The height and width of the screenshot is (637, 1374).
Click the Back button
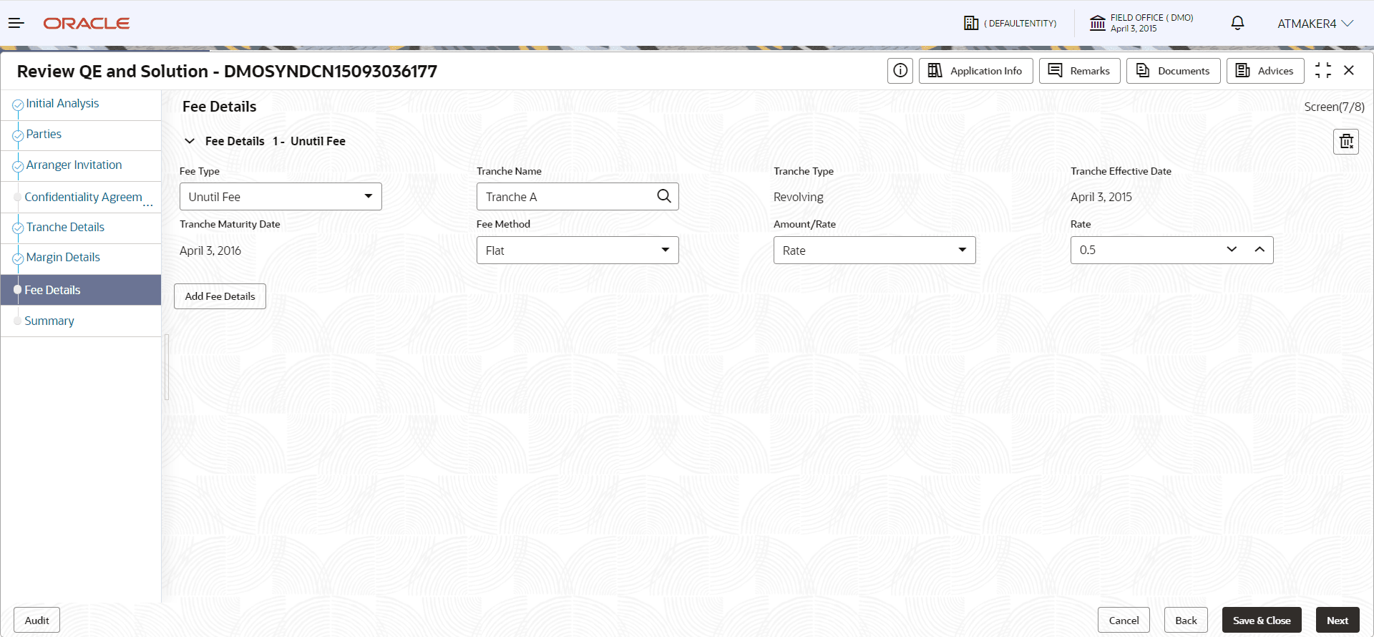(1186, 621)
